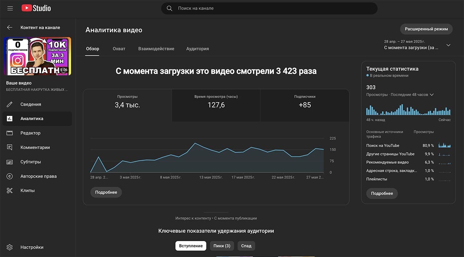Open Субтитры via the subtitles icon
464x257 pixels.
click(10, 162)
